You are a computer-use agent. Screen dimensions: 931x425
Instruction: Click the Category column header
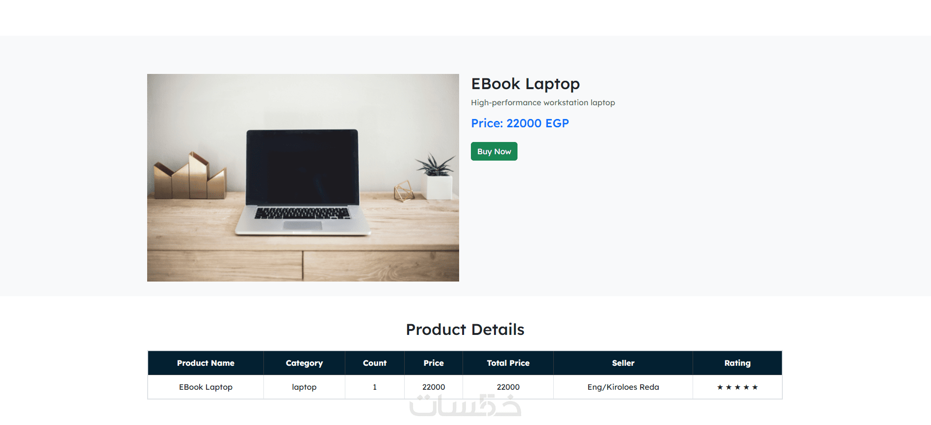click(304, 363)
